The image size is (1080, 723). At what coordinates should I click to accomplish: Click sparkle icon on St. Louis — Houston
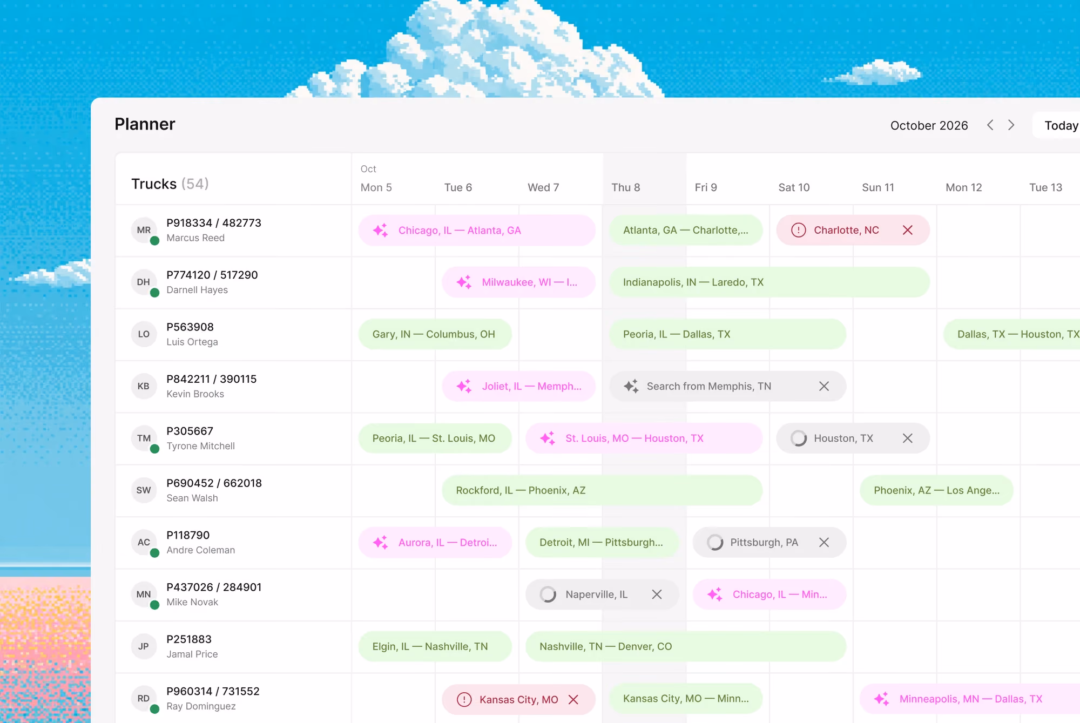(x=548, y=438)
